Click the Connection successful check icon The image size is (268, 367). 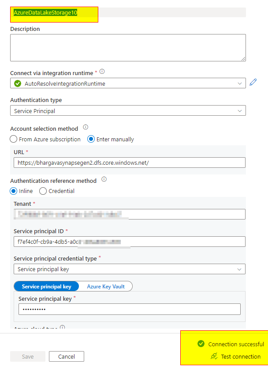pos(201,344)
